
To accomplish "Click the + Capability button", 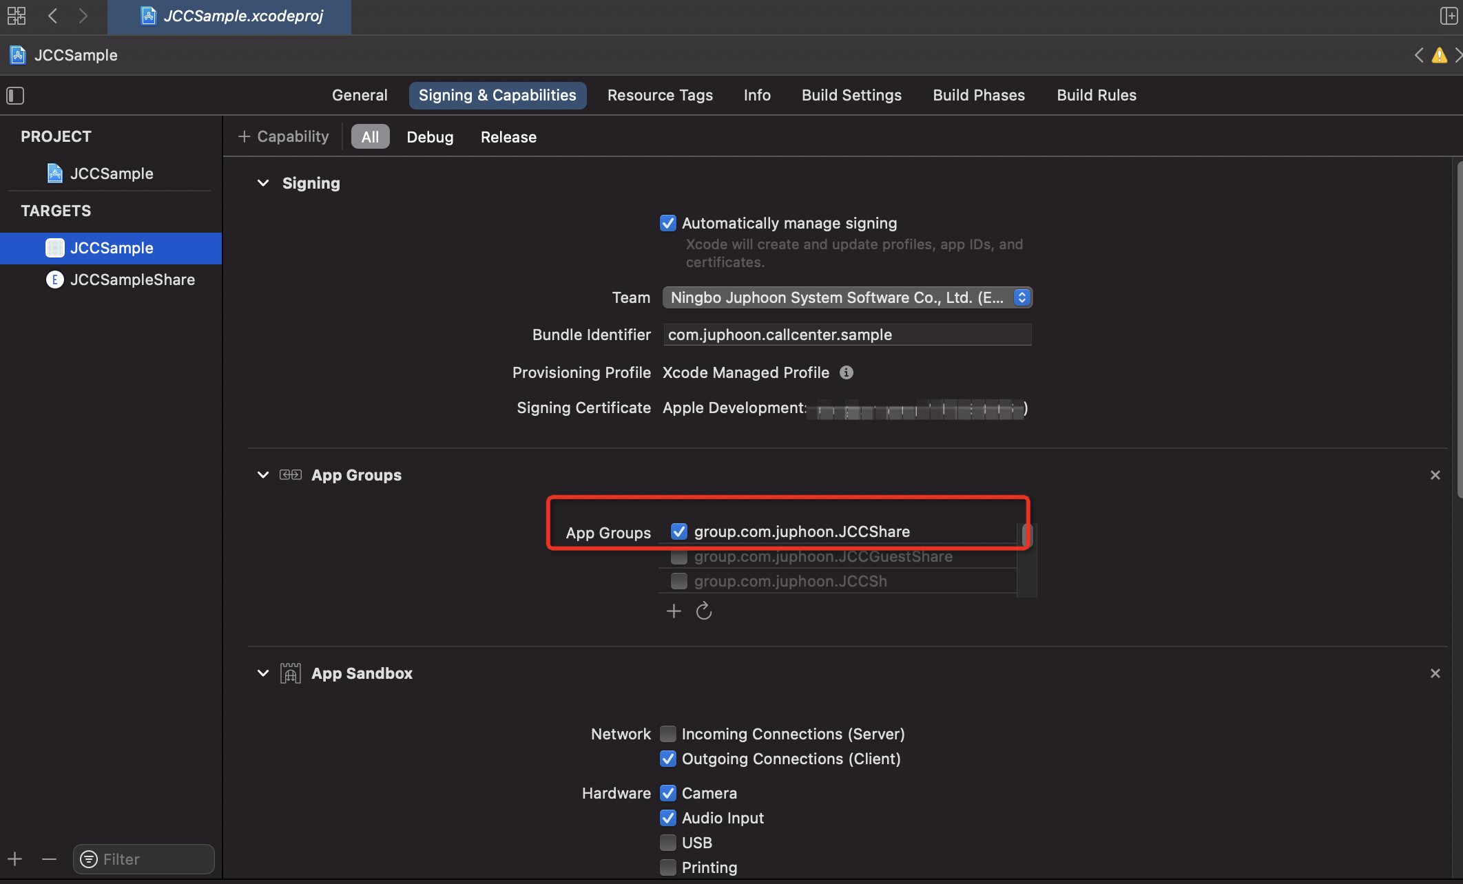I will pos(283,136).
